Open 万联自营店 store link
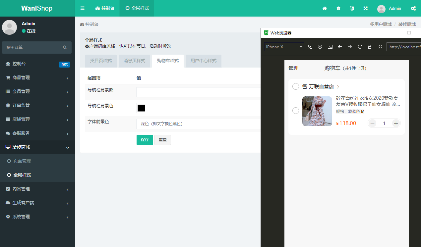This screenshot has width=421, height=247. click(321, 87)
